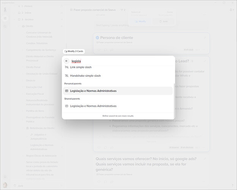Click the Junk button in selection toolbar
This screenshot has width=237, height=190.
(164, 21)
